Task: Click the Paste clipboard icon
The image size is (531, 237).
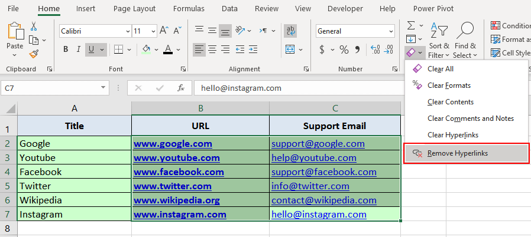Action: (x=15, y=32)
